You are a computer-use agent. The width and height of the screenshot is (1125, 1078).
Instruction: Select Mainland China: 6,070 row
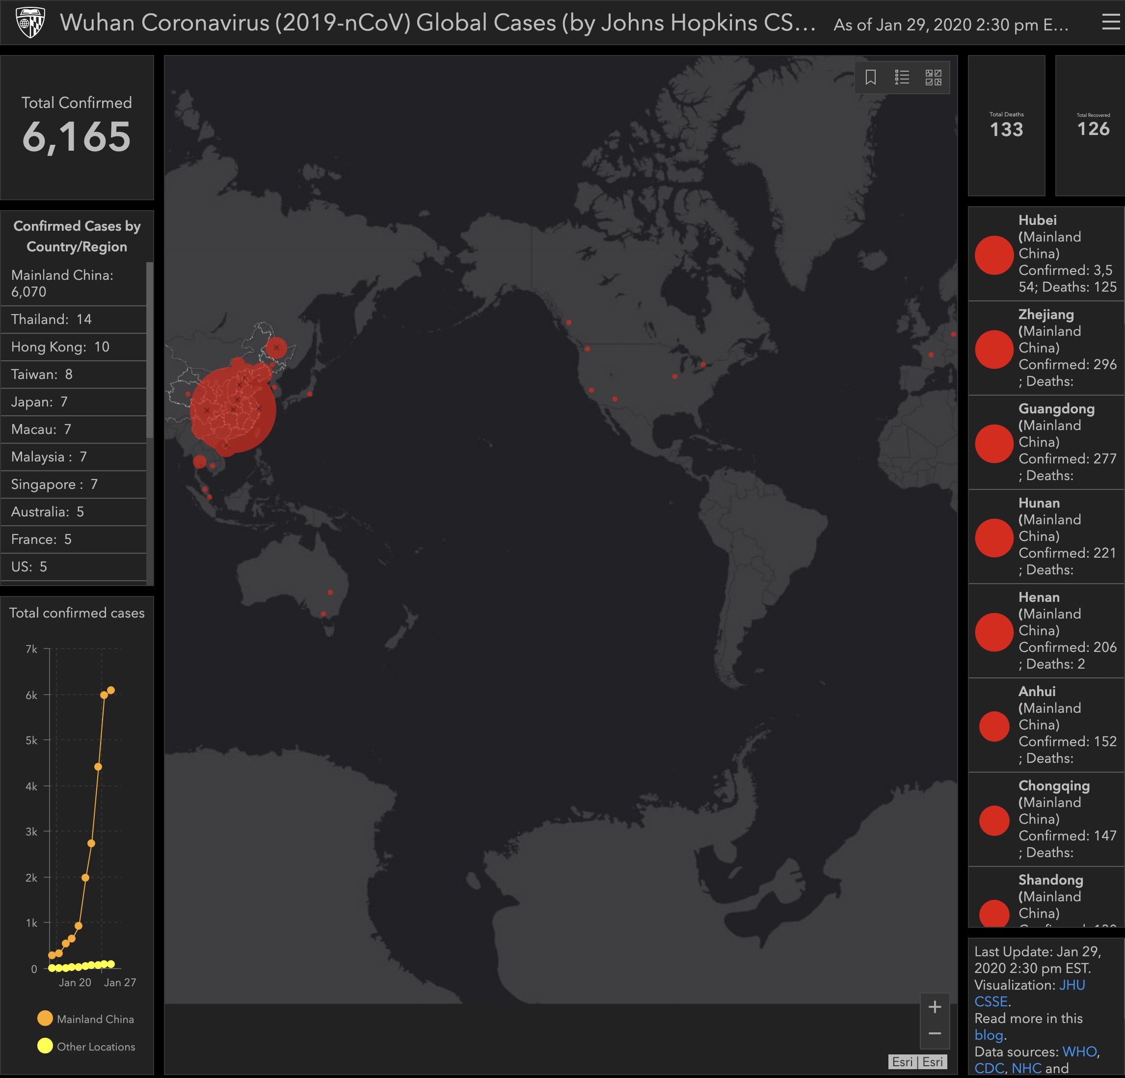click(x=74, y=283)
